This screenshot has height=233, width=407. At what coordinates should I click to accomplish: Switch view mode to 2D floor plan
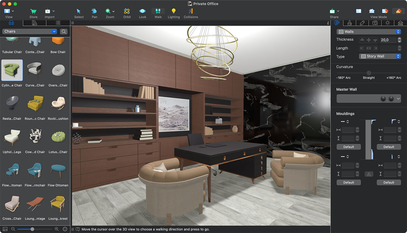coord(358,11)
